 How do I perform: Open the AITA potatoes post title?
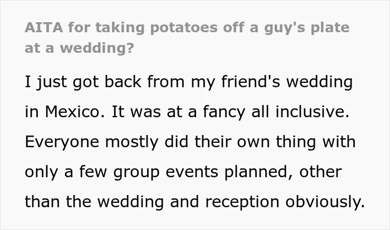[x=187, y=37]
